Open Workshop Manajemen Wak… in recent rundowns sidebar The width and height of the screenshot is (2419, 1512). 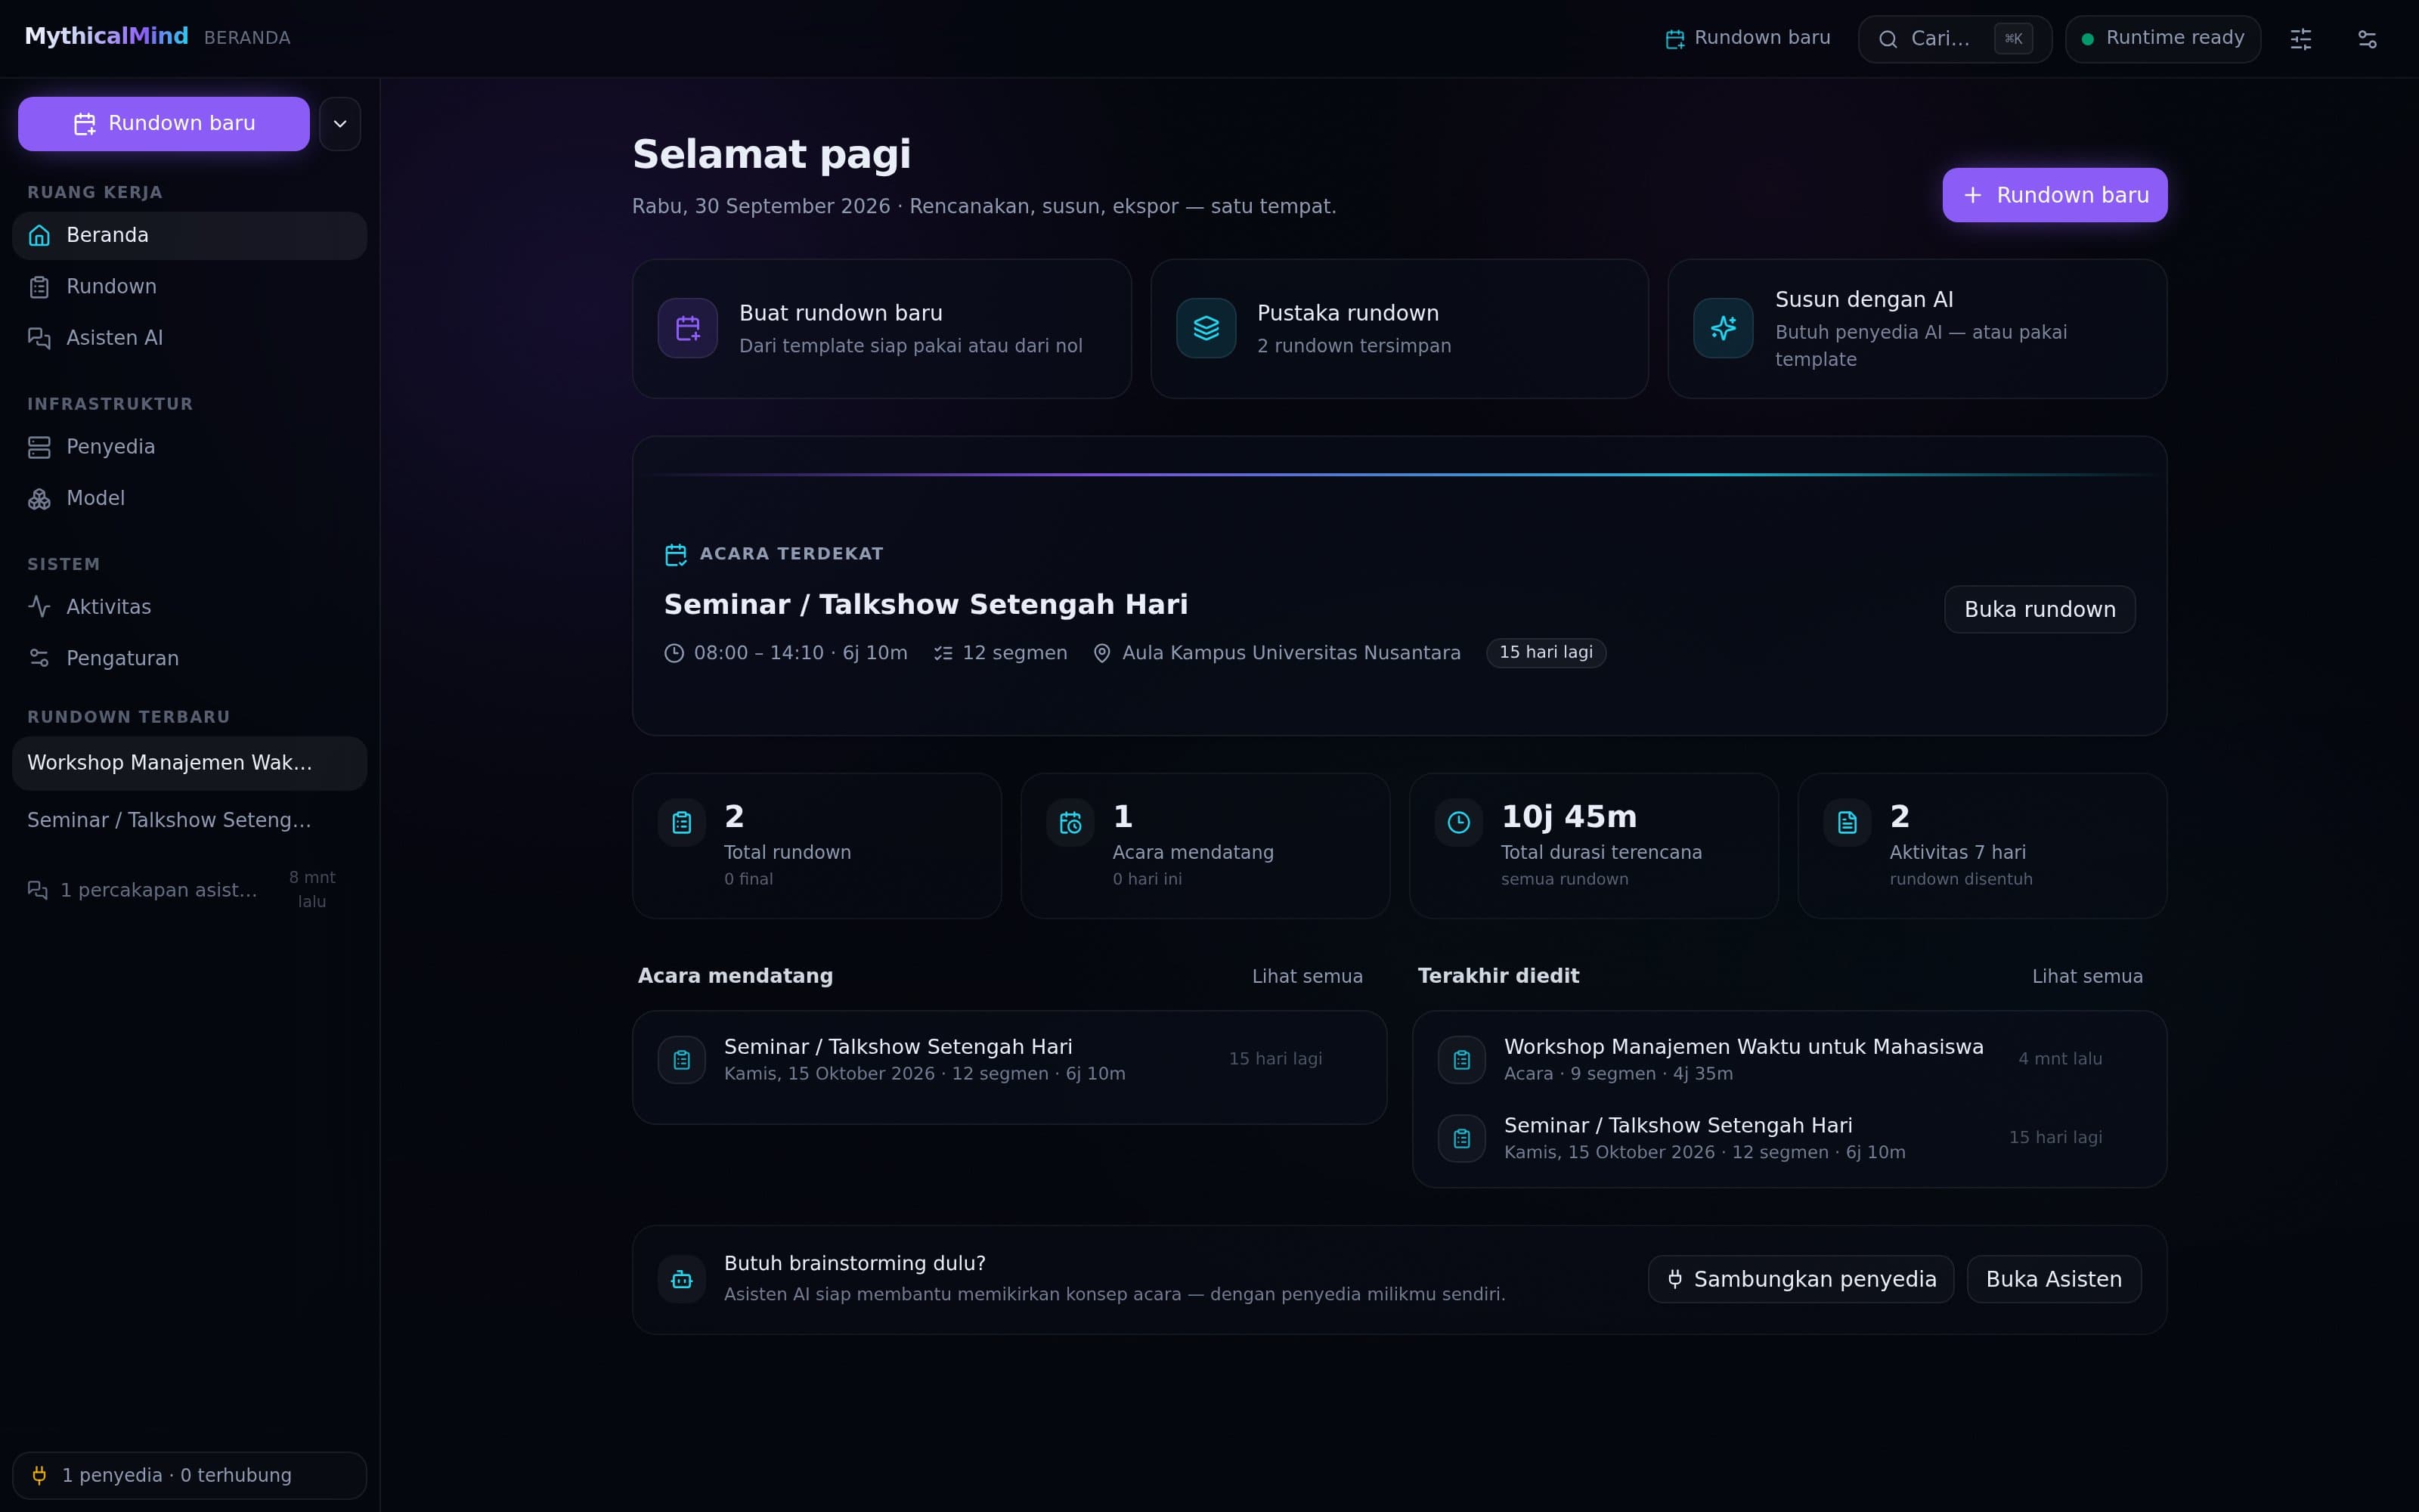(x=190, y=763)
